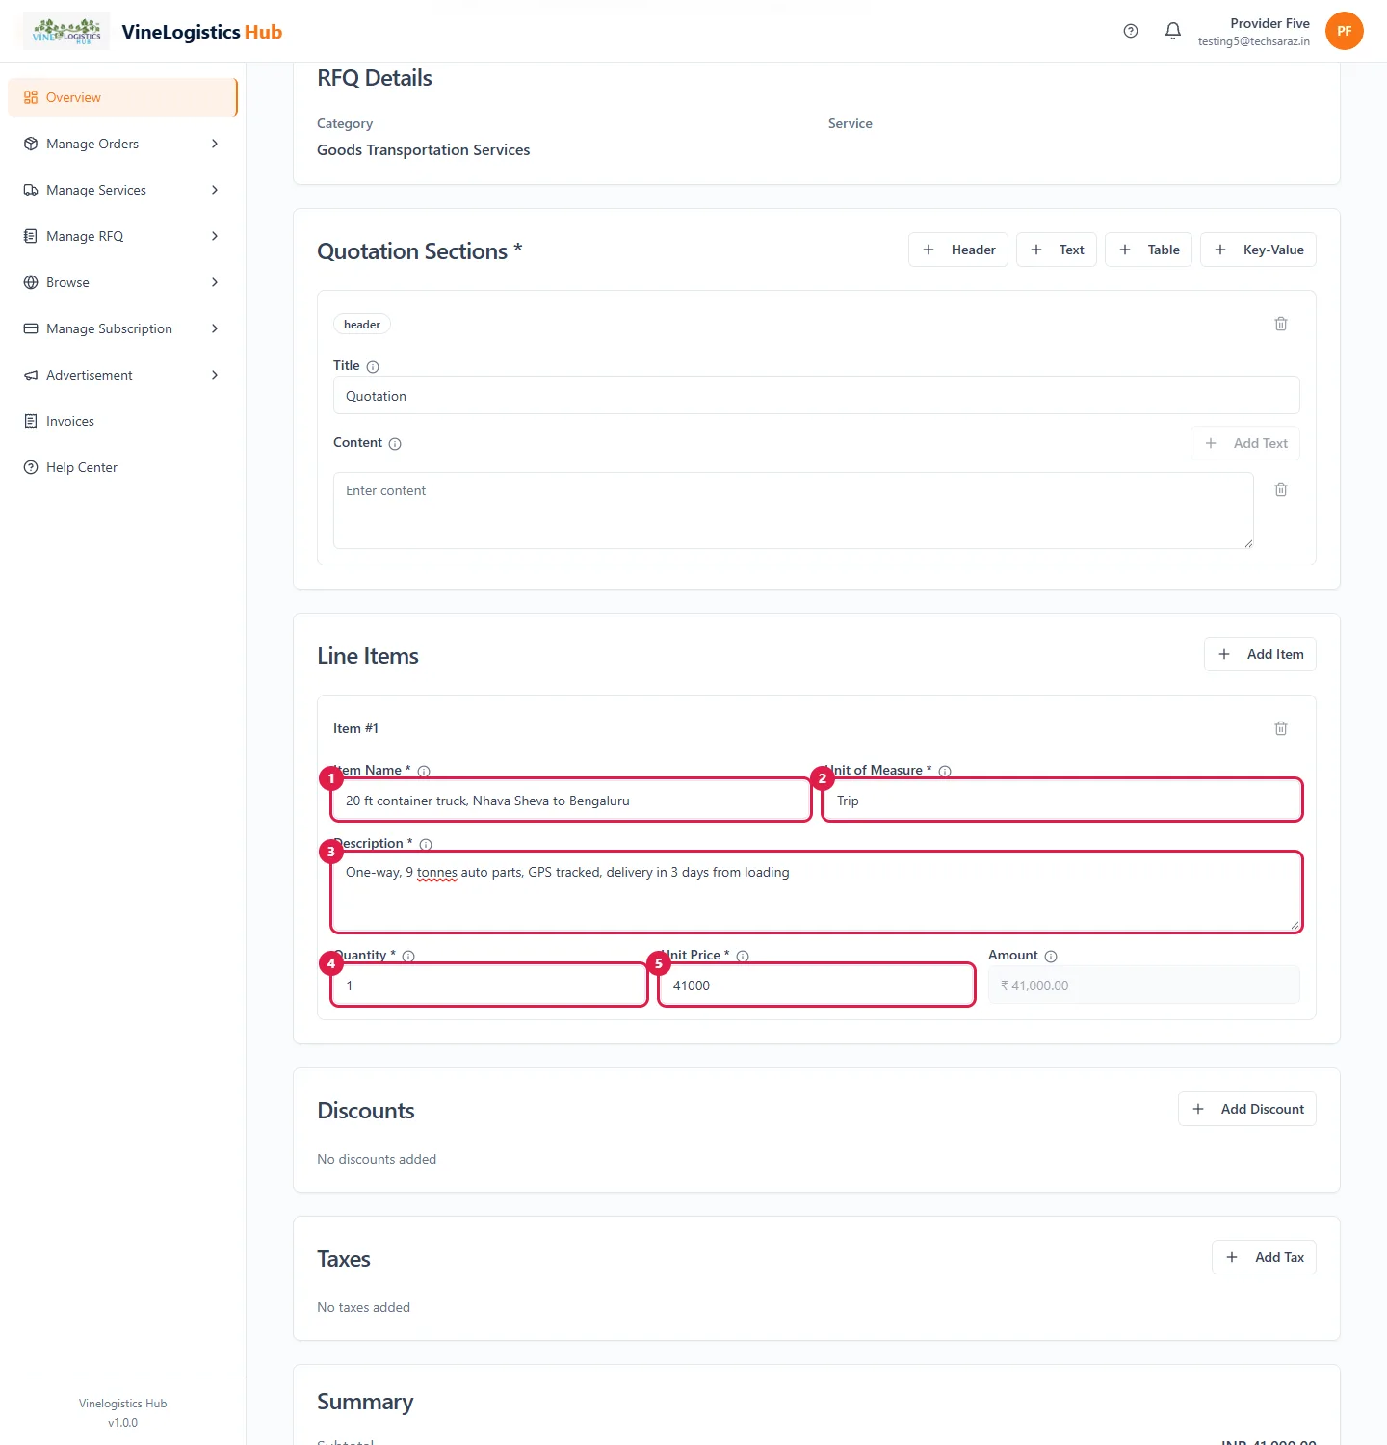Delete line Item #1
Viewport: 1387px width, 1445px height.
point(1281,728)
